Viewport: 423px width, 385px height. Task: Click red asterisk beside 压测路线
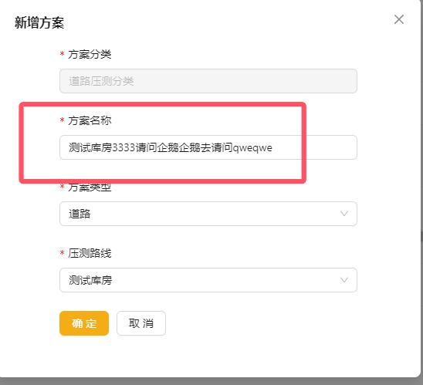[62, 252]
